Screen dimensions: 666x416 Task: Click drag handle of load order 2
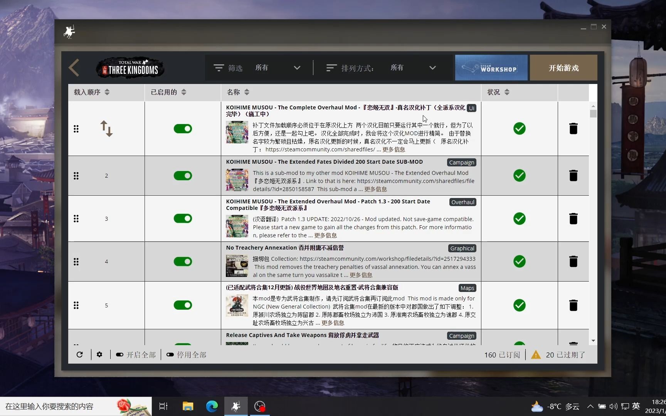[x=76, y=176]
